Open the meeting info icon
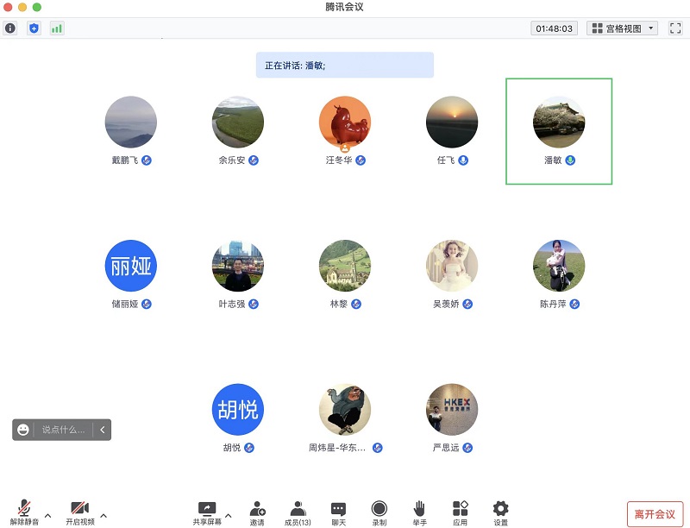Viewport: 690px width, 528px height. pyautogui.click(x=10, y=28)
